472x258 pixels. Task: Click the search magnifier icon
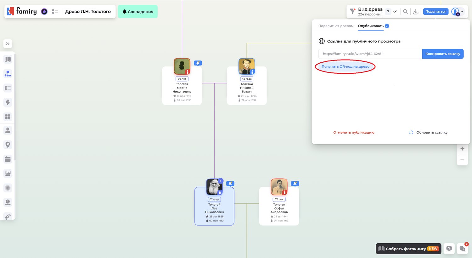[405, 12]
